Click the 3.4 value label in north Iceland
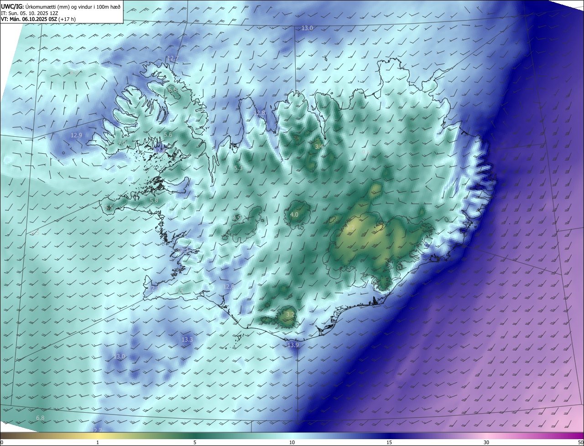 (319, 146)
